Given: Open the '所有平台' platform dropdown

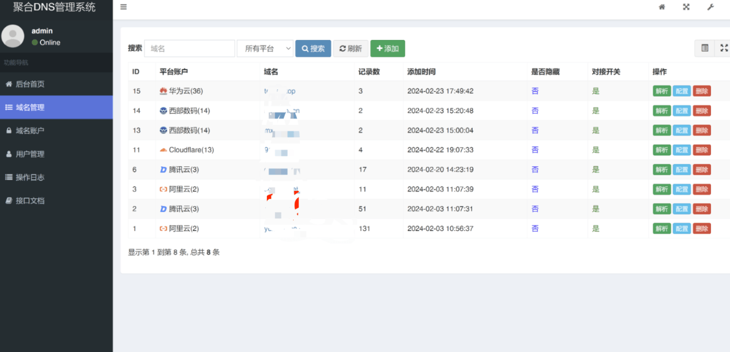Looking at the screenshot, I should click(x=265, y=48).
